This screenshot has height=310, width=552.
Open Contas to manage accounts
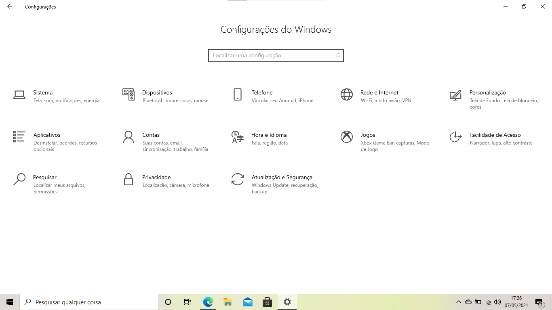coord(151,138)
